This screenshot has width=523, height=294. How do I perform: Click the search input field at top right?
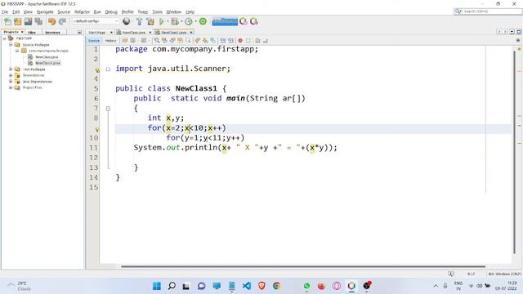(492, 11)
